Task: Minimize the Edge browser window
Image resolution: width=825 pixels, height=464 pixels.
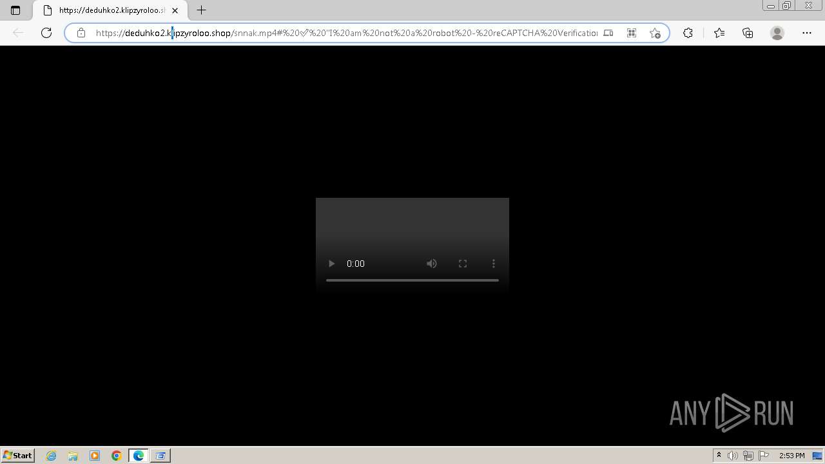Action: coord(771,6)
